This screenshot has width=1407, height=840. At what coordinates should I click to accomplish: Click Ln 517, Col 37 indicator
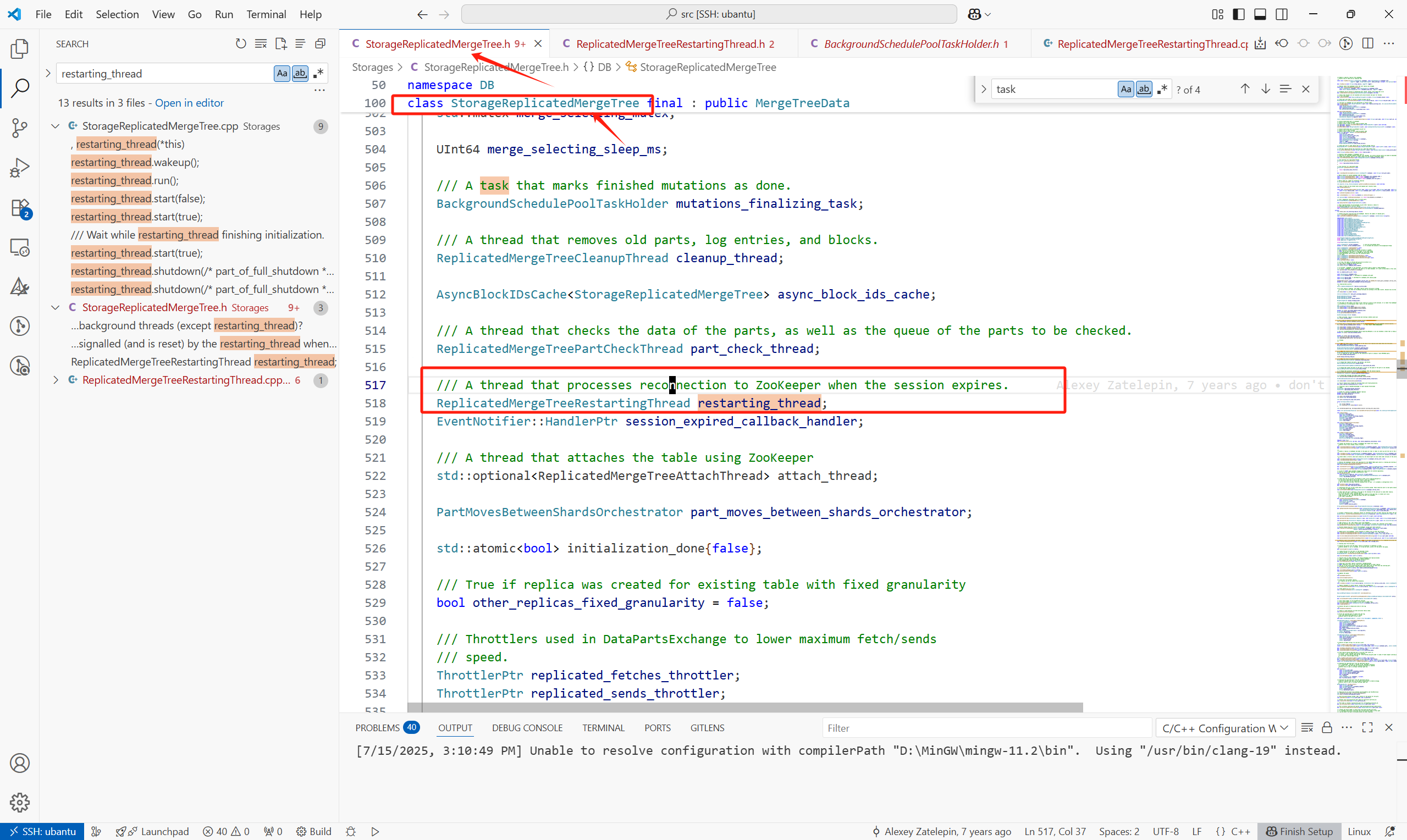pyautogui.click(x=1055, y=831)
